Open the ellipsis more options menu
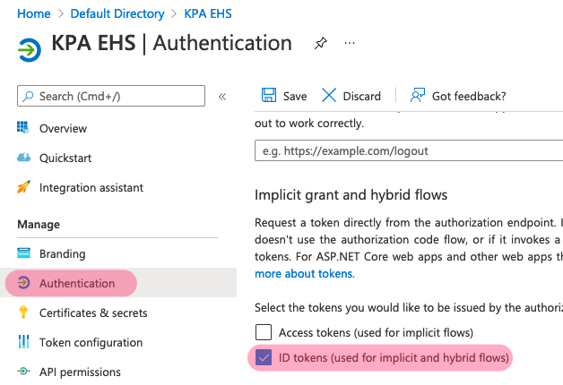Viewport: 563px width, 385px height. pos(350,43)
